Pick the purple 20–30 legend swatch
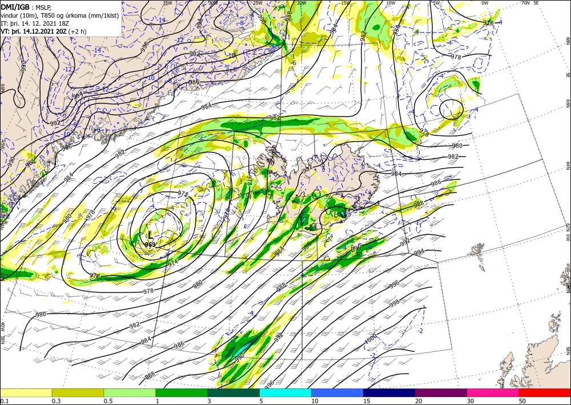571x405 pixels. tap(441, 392)
